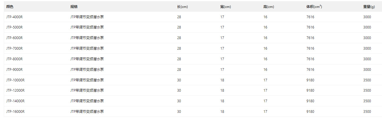Screen dimensions: 382x119
Task: Click the 高(cm) column header
Action: pyautogui.click(x=269, y=7)
